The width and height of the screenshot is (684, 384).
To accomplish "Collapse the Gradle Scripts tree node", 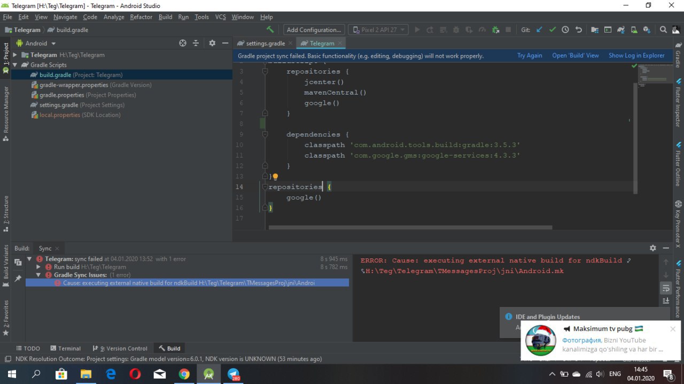I will (x=15, y=65).
